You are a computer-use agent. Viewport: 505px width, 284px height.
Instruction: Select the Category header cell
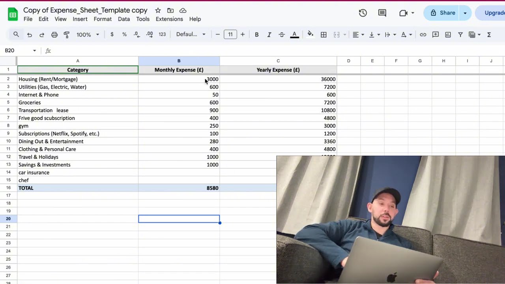point(78,70)
